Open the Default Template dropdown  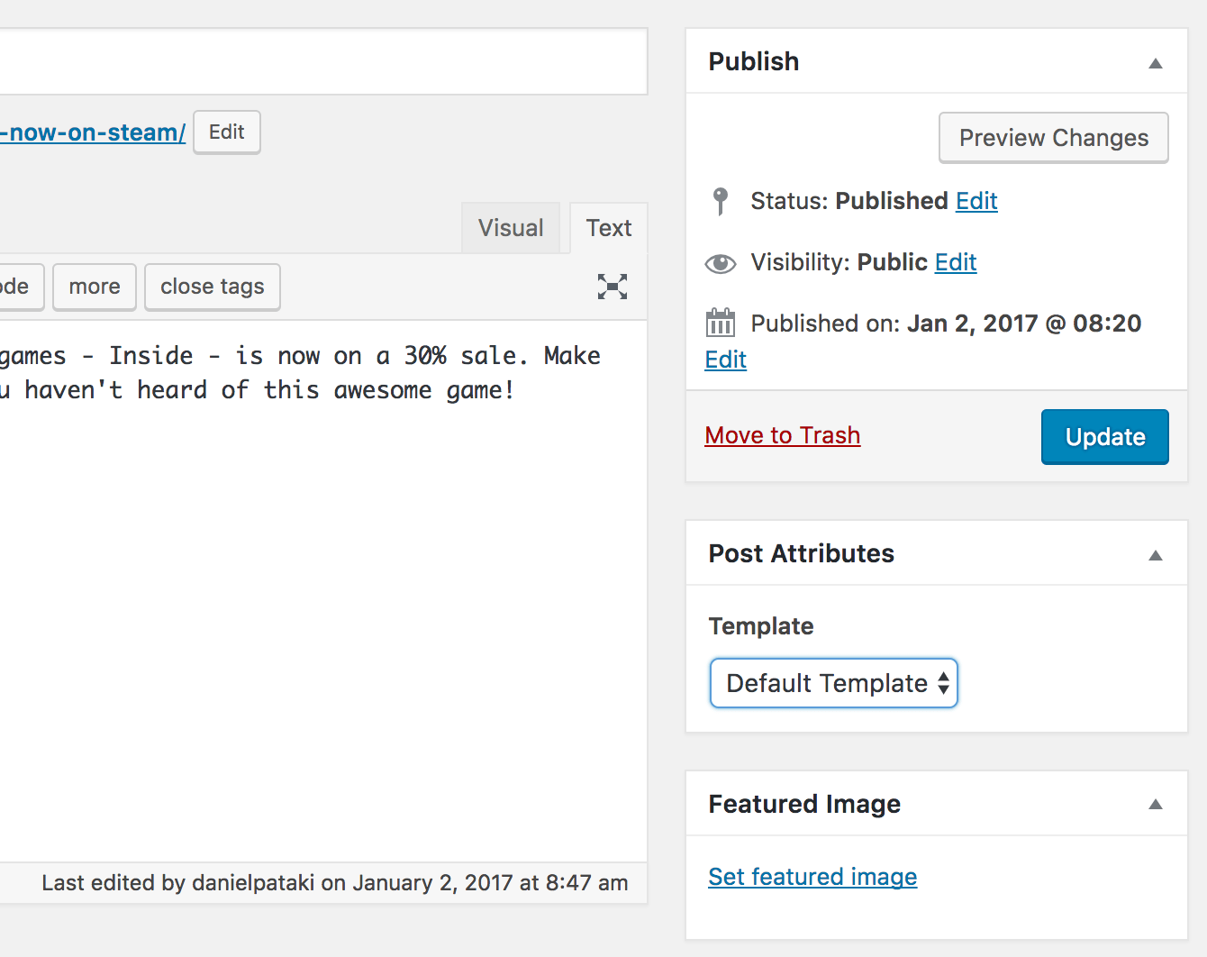(x=833, y=683)
